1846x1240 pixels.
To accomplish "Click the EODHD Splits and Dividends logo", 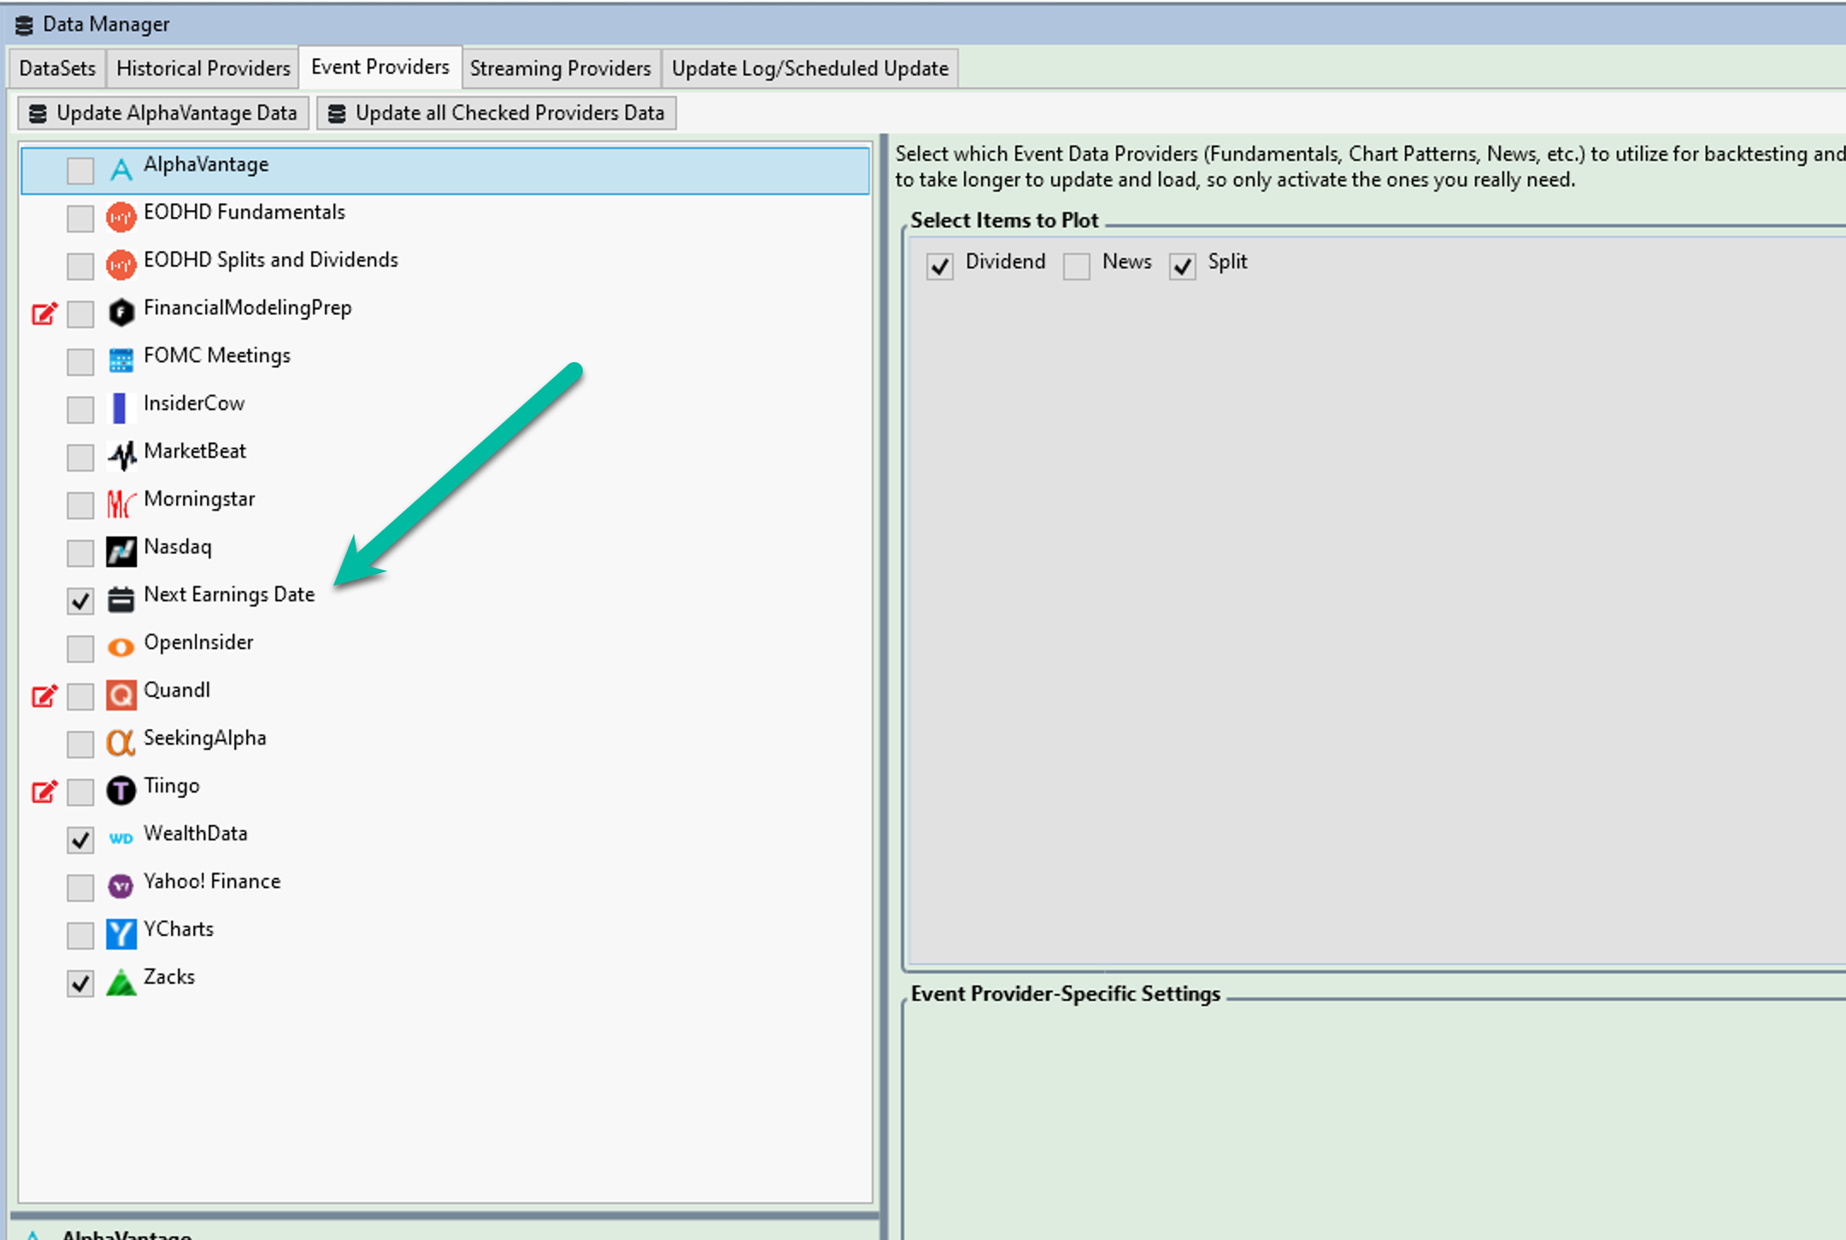I will coord(121,265).
